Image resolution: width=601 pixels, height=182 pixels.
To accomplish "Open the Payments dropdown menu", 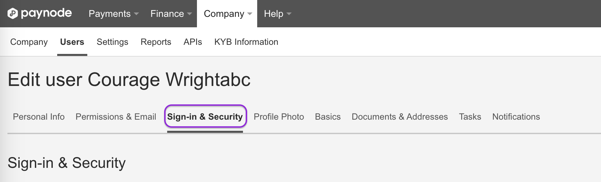I will coord(114,14).
